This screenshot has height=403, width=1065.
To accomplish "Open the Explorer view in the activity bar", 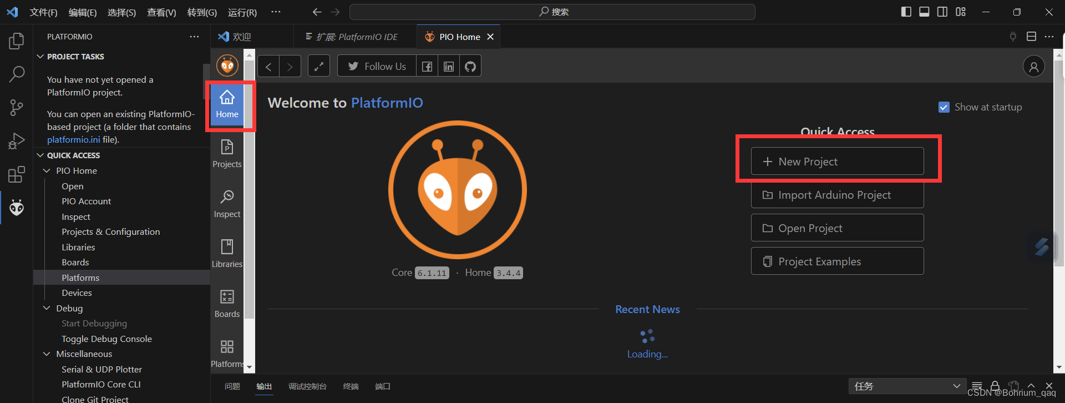I will tap(17, 41).
